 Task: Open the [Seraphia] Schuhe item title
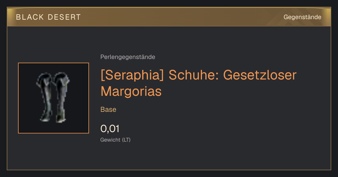pyautogui.click(x=199, y=83)
